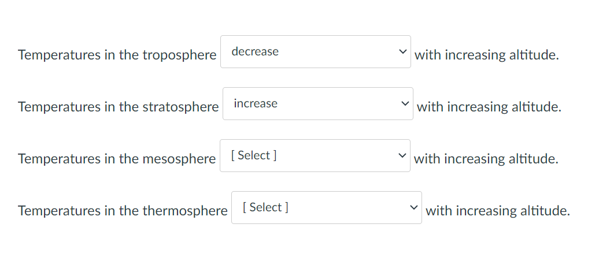Screen dimensions: 610x265
Task: Click "with increasing altitude" in the mesosphere row
Action: click(486, 159)
